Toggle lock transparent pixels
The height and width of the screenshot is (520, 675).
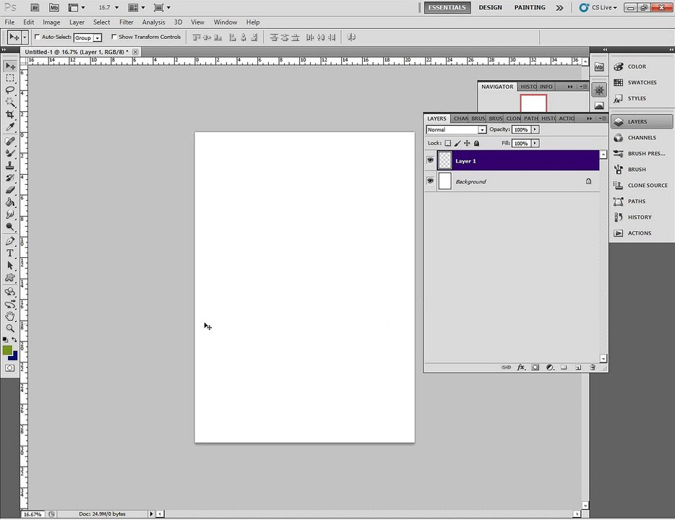tap(447, 143)
